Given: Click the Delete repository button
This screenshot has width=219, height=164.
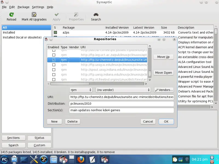Looking at the screenshot, I should [x=73, y=122].
